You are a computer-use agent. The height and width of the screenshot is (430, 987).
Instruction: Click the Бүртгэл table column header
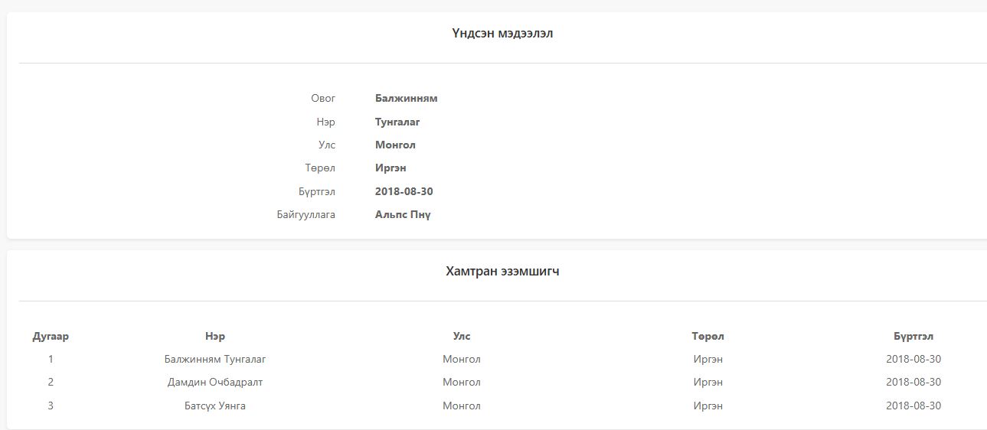(913, 336)
